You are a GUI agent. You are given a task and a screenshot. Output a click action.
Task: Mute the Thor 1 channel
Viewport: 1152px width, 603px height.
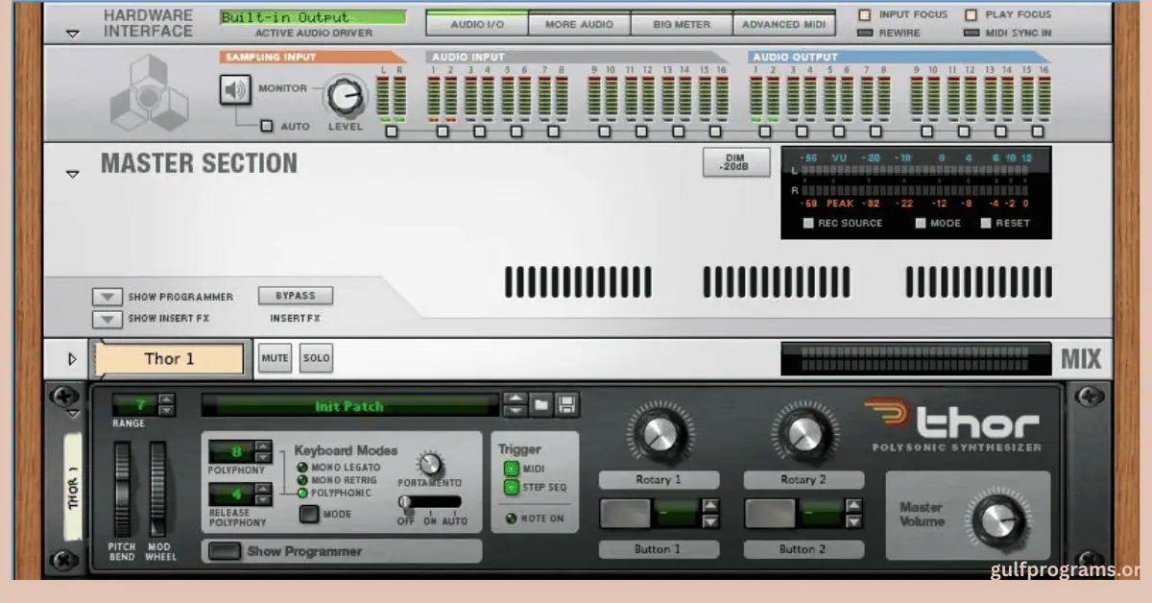click(276, 359)
